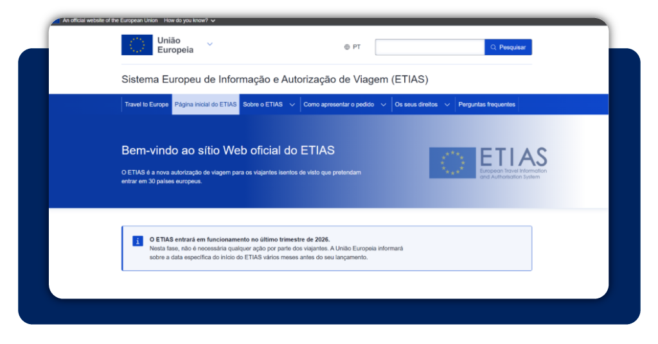Expand the Como apresentar o pedido chevron

click(383, 105)
